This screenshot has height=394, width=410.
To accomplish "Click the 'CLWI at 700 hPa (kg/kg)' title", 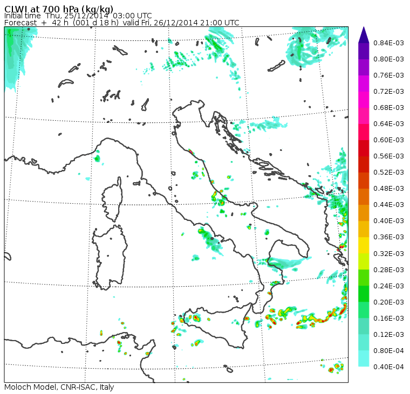I will pyautogui.click(x=59, y=9).
